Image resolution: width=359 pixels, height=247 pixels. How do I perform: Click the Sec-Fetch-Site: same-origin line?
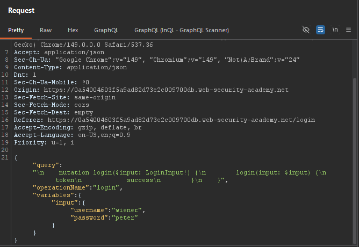(x=65, y=97)
